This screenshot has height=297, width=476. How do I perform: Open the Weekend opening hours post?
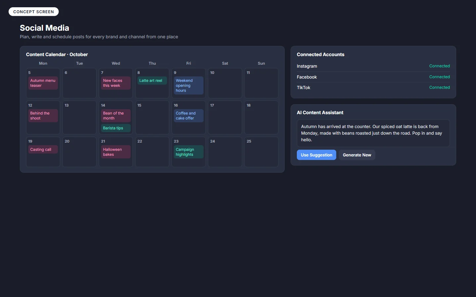(x=188, y=85)
